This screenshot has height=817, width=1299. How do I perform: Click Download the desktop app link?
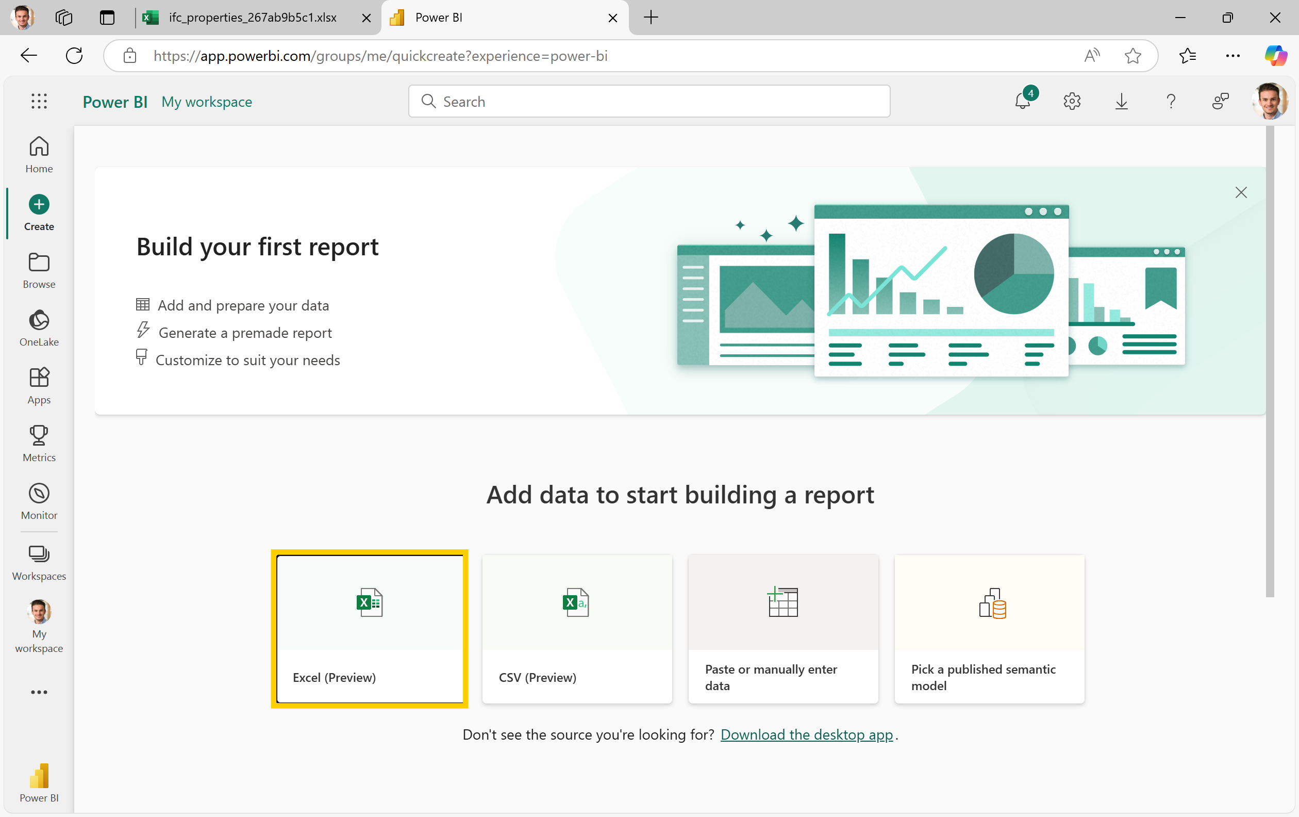[807, 734]
